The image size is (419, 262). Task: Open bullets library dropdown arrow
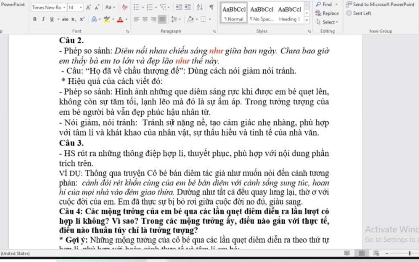143,7
